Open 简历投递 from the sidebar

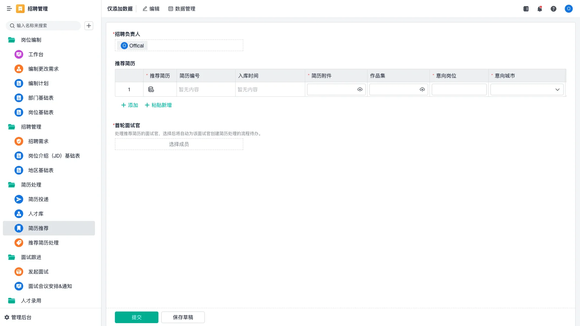pos(39,199)
